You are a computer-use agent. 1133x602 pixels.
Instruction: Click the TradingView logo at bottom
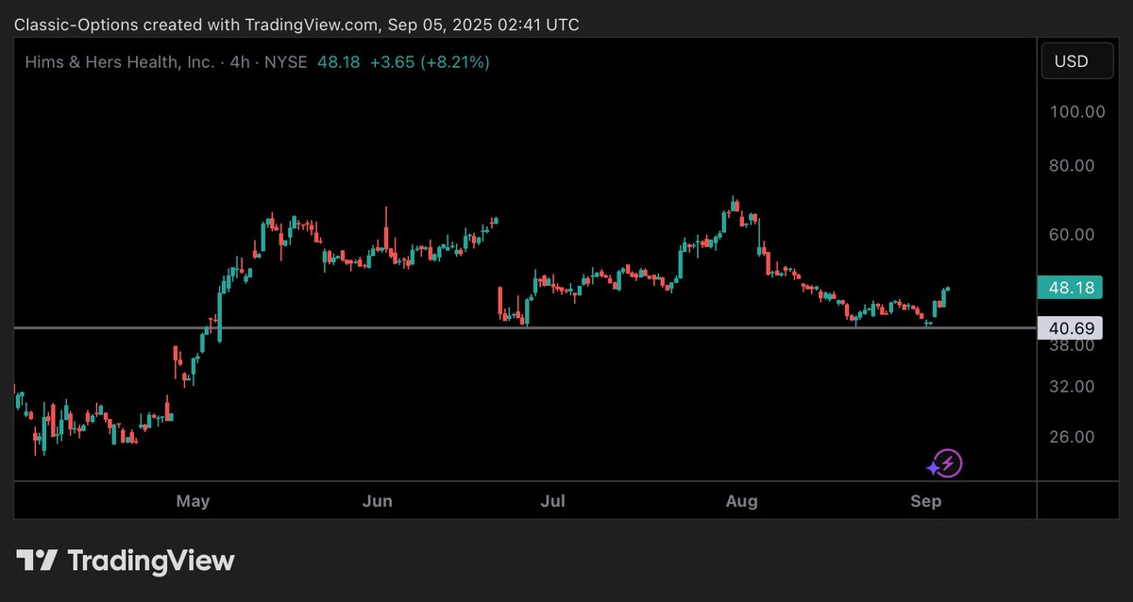(x=126, y=560)
